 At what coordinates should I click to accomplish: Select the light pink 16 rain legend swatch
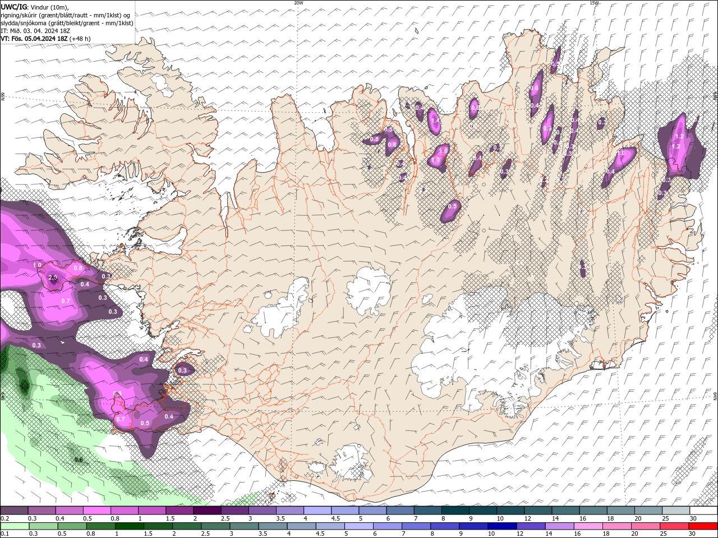coord(587,526)
